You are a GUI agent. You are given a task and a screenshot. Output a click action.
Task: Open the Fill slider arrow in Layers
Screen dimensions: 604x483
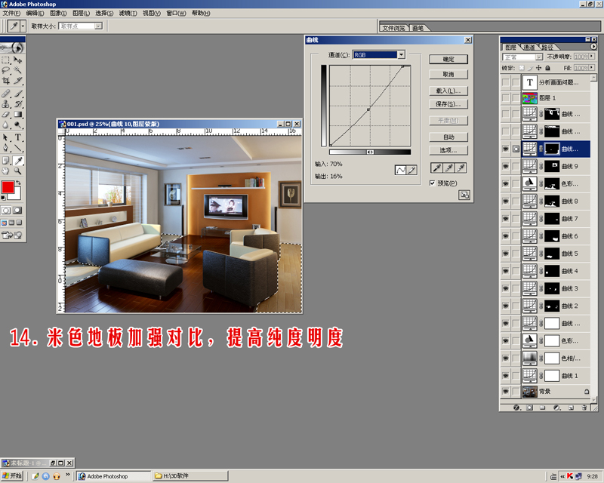pyautogui.click(x=592, y=68)
